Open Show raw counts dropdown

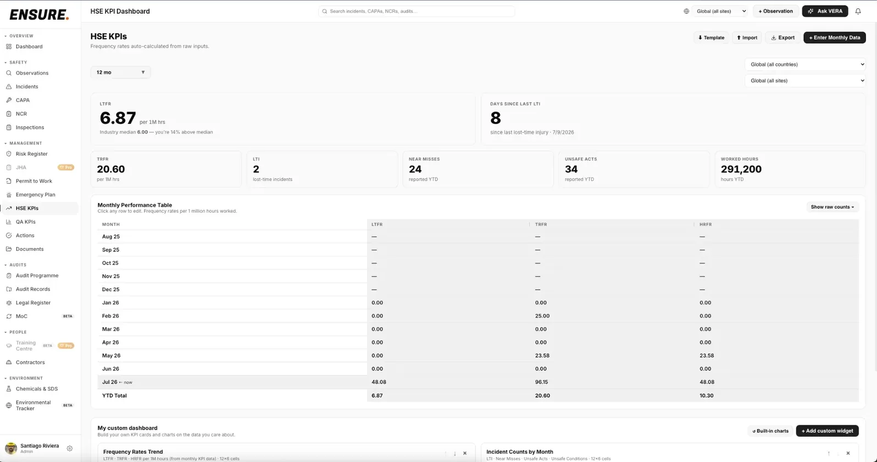[x=832, y=207]
